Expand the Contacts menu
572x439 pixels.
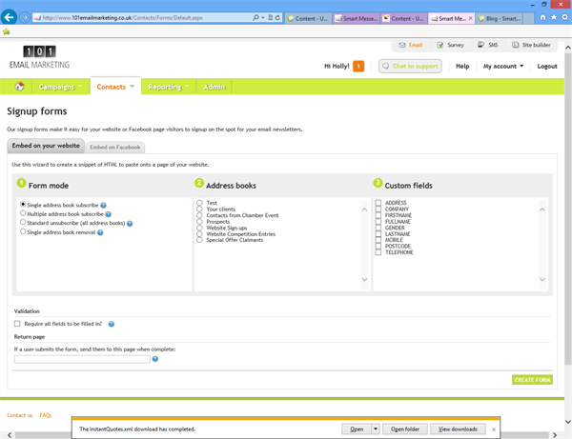(115, 87)
